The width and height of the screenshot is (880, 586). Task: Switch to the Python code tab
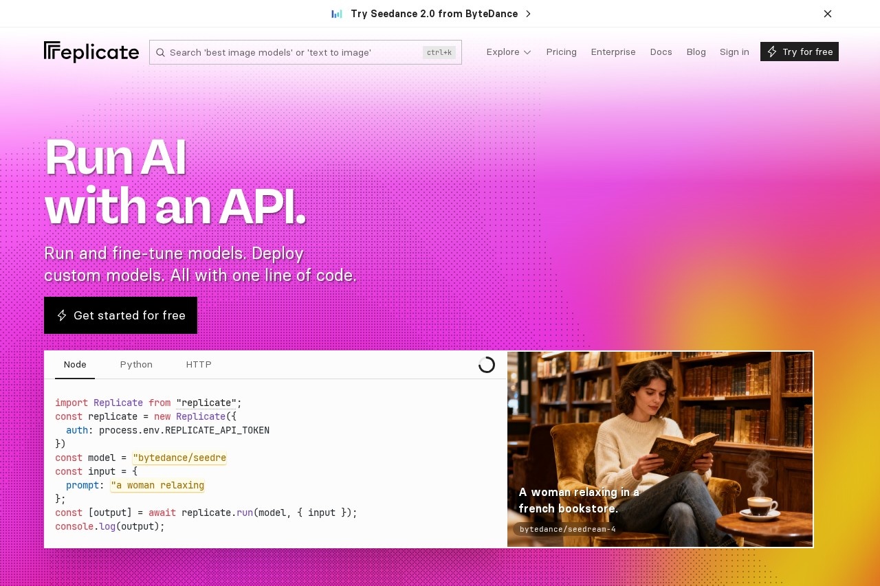(x=136, y=365)
